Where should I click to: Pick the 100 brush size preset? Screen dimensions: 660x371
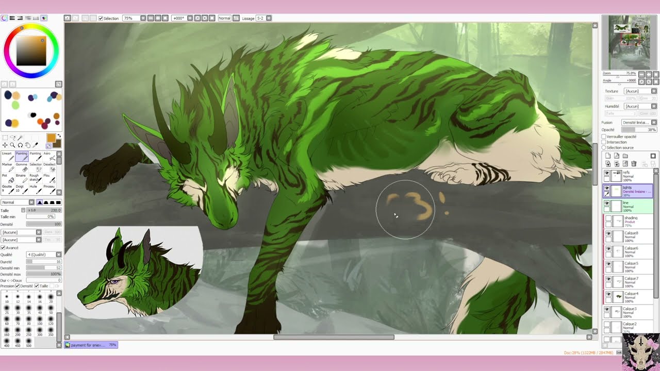(40, 321)
